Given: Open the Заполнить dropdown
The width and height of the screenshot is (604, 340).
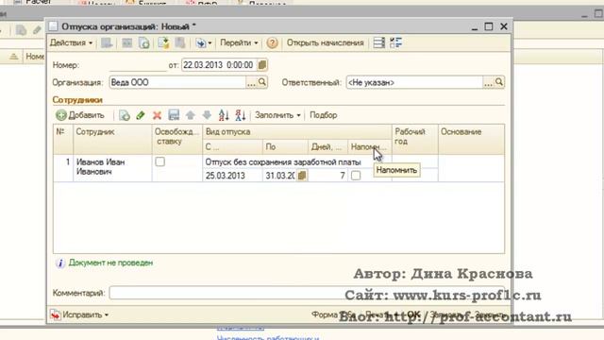Looking at the screenshot, I should [x=277, y=115].
